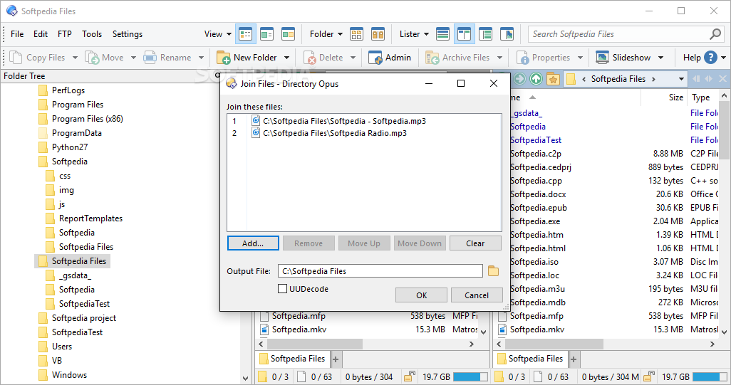Open the Settings menu

click(128, 34)
